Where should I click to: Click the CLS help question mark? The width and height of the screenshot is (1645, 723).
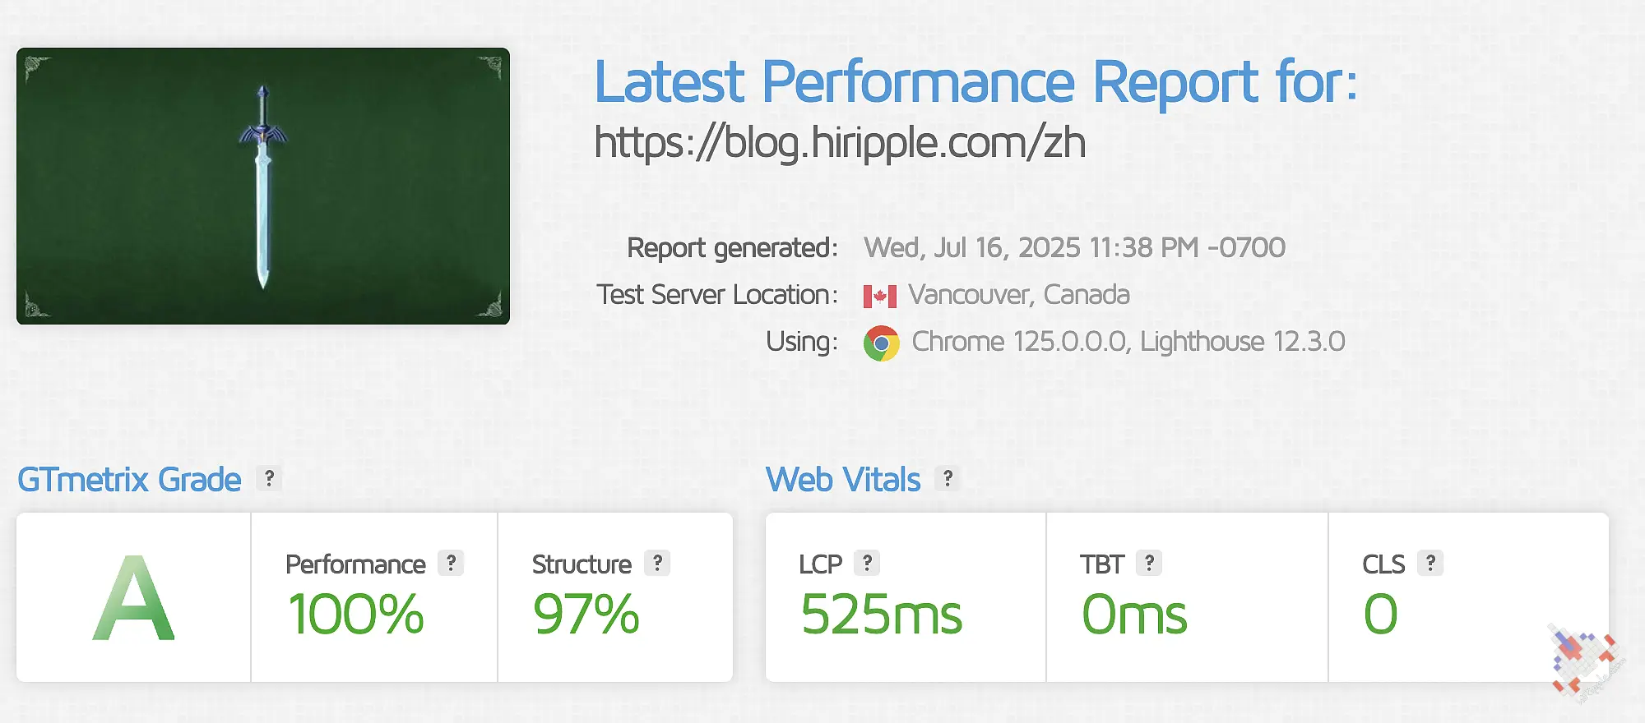coord(1430,563)
